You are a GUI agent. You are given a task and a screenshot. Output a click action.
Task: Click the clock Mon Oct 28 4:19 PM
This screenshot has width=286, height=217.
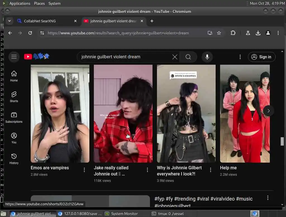tap(267, 3)
